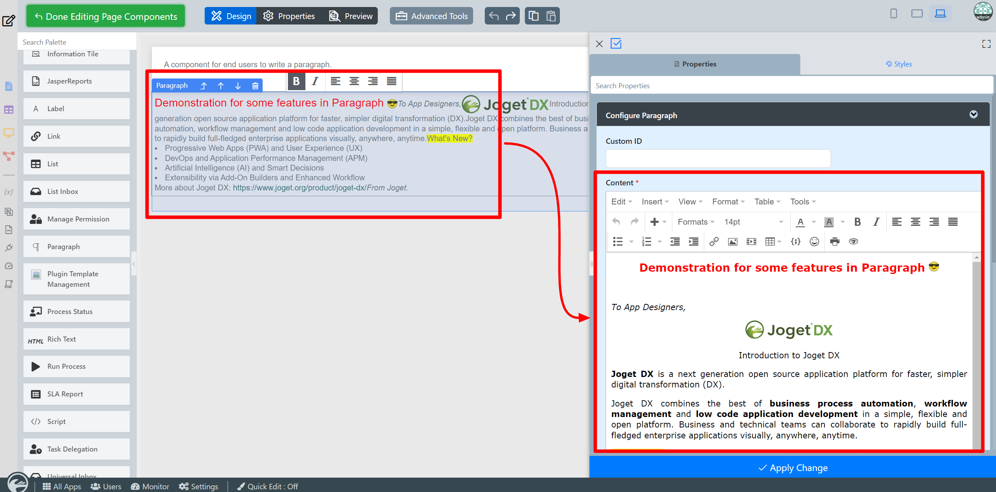This screenshot has width=996, height=492.
Task: Switch to the Styles tab
Action: point(899,64)
